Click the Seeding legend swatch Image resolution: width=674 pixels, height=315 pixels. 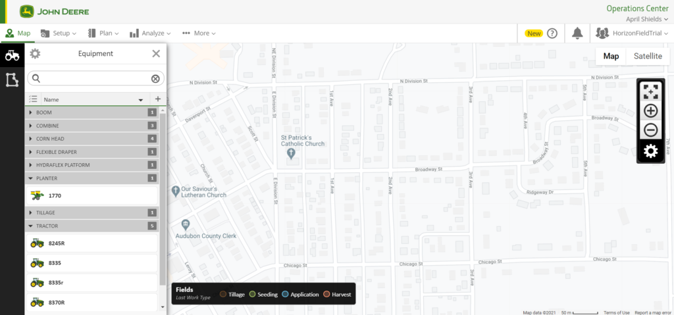pyautogui.click(x=252, y=295)
